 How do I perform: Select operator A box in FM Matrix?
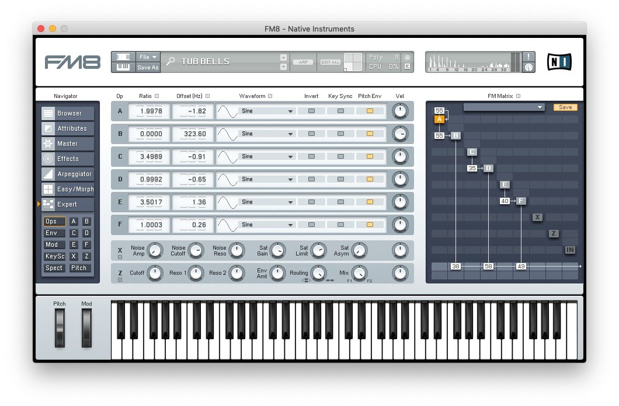pos(439,119)
